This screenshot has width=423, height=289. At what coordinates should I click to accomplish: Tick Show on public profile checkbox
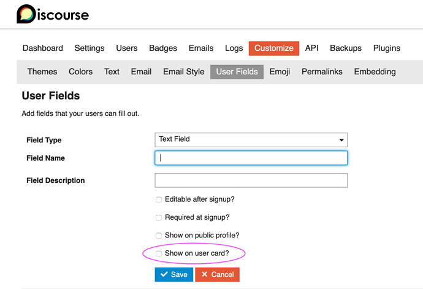(x=159, y=236)
